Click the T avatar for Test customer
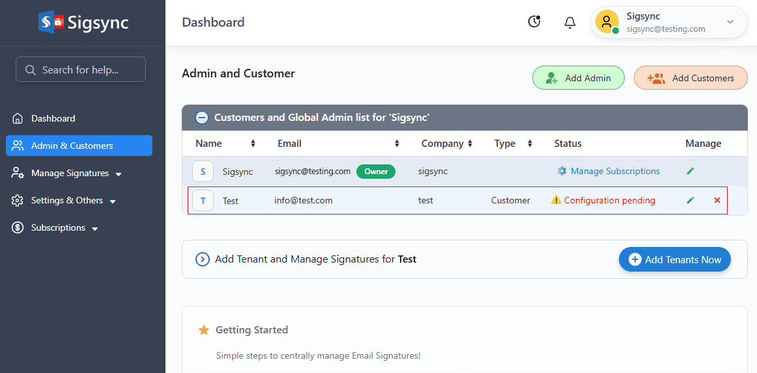 pos(203,201)
